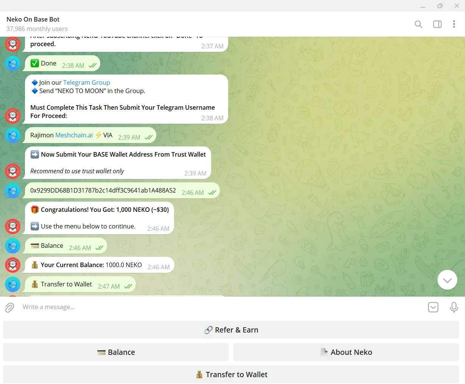Image resolution: width=465 pixels, height=384 pixels.
Task: Close the Telegram window
Action: coord(457,6)
